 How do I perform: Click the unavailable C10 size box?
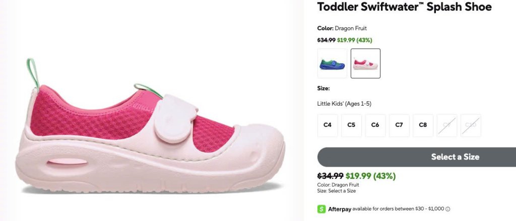tap(471, 125)
